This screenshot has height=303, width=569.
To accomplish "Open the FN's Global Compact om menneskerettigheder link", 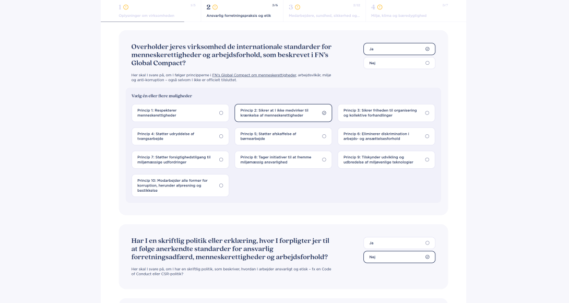I will [x=254, y=75].
